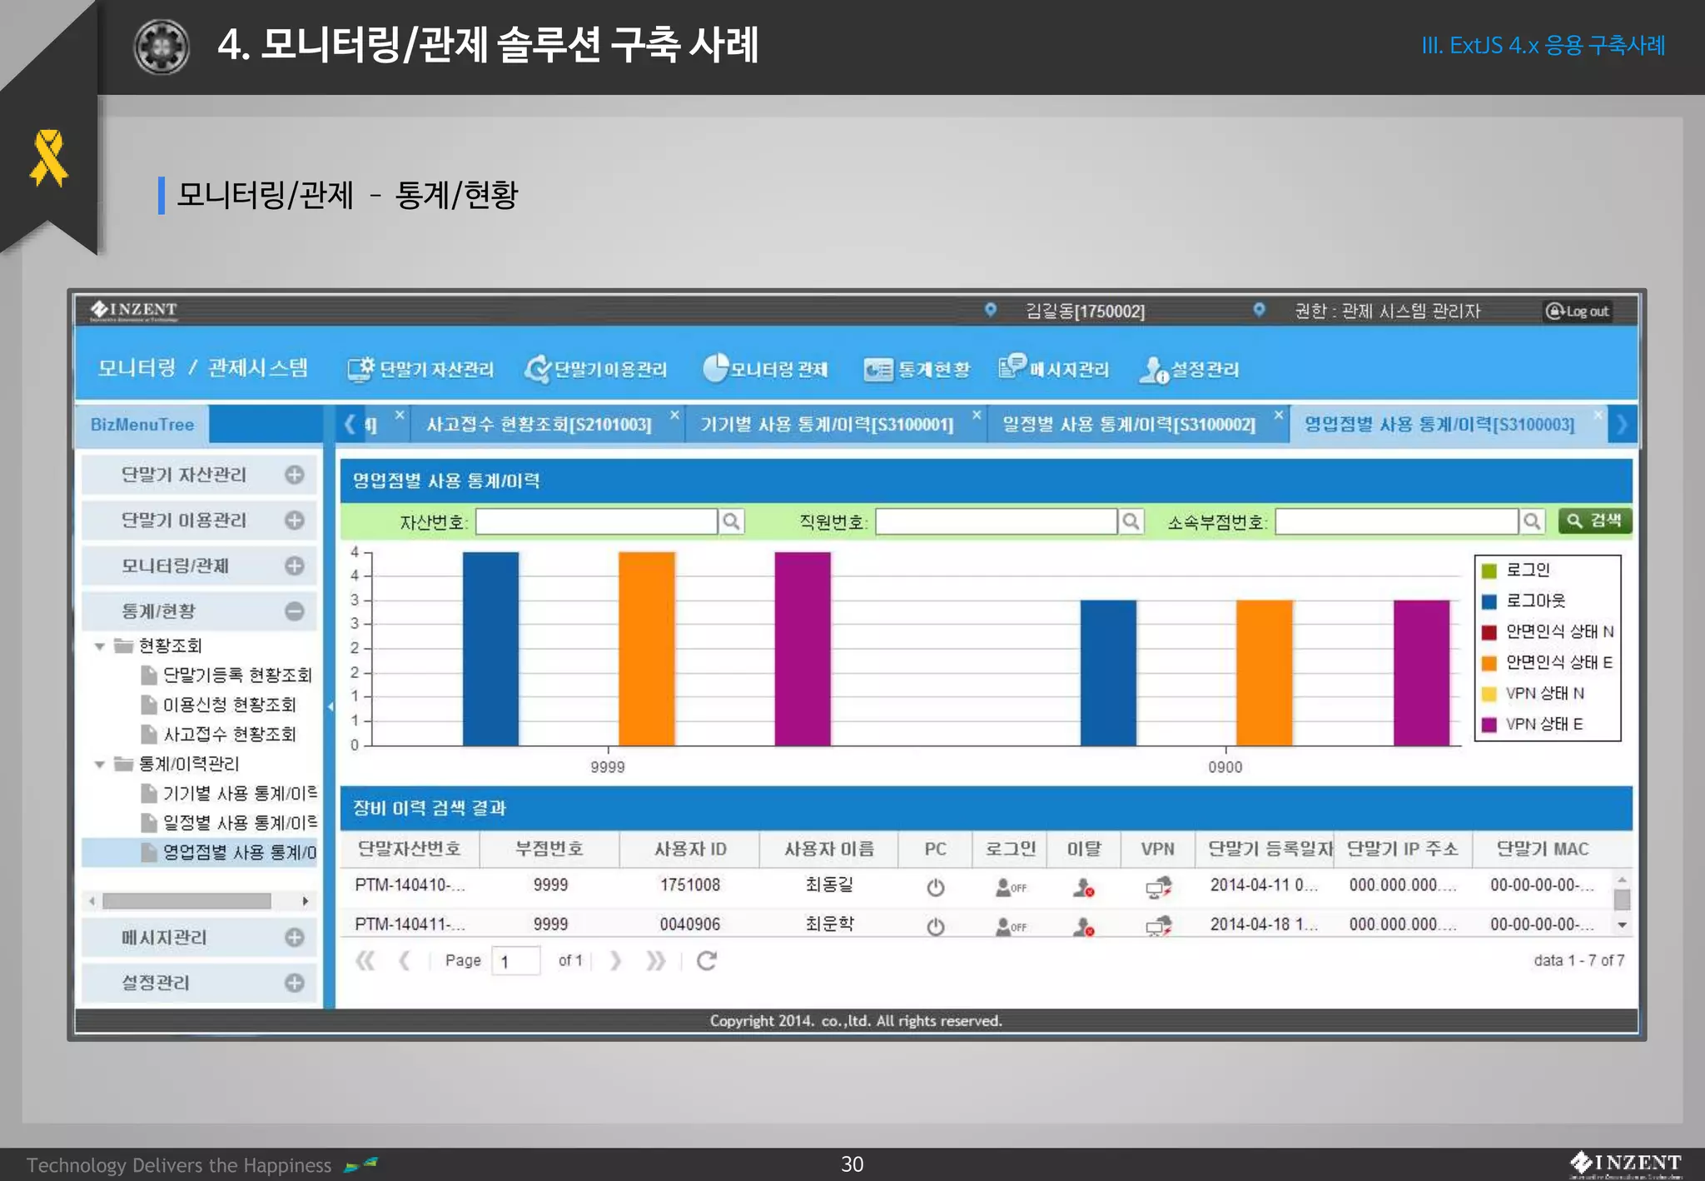Click login OFF icon for 최동길
The width and height of the screenshot is (1705, 1181).
click(1011, 888)
